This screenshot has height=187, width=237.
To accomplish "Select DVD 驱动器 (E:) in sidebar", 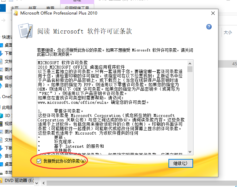I will pyautogui.click(x=17, y=181).
